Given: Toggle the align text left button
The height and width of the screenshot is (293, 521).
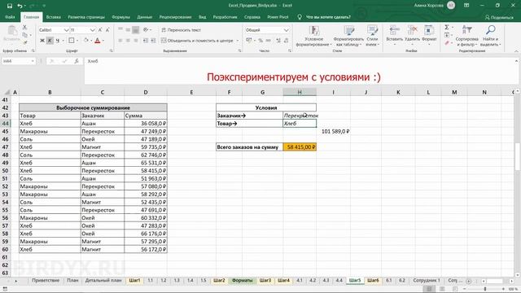Looking at the screenshot, I should [x=120, y=41].
